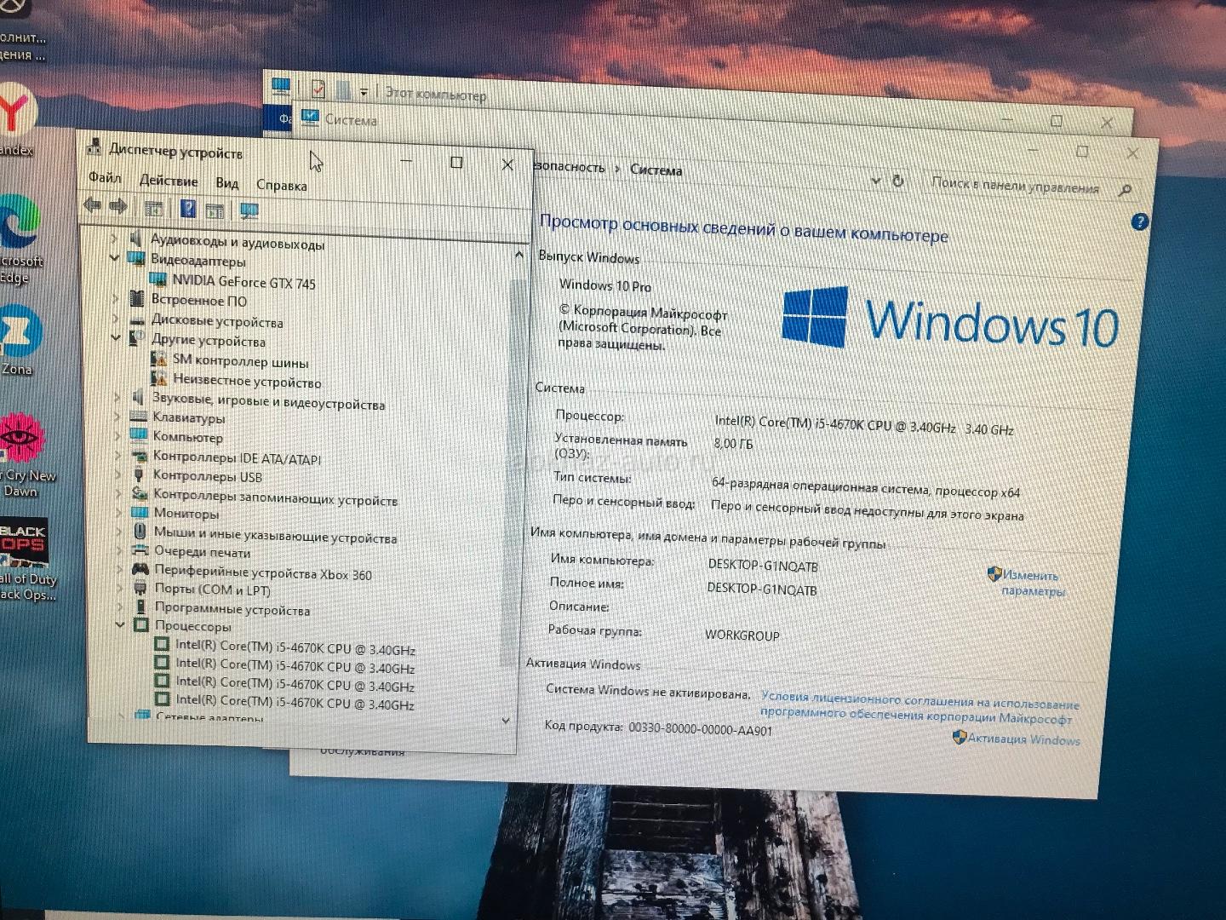The width and height of the screenshot is (1226, 920).
Task: Open the Действие menu
Action: click(x=169, y=181)
